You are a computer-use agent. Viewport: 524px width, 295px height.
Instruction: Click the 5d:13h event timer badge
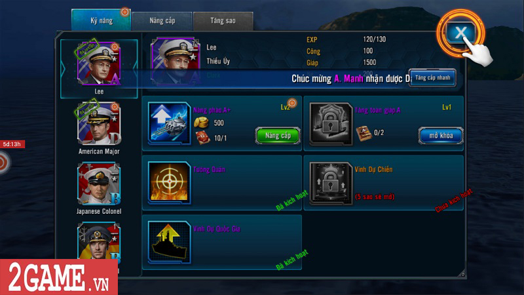pyautogui.click(x=12, y=144)
